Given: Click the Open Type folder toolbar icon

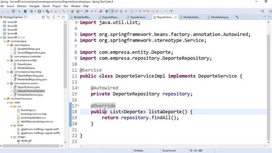Looking at the screenshot, I should (x=86, y=11).
